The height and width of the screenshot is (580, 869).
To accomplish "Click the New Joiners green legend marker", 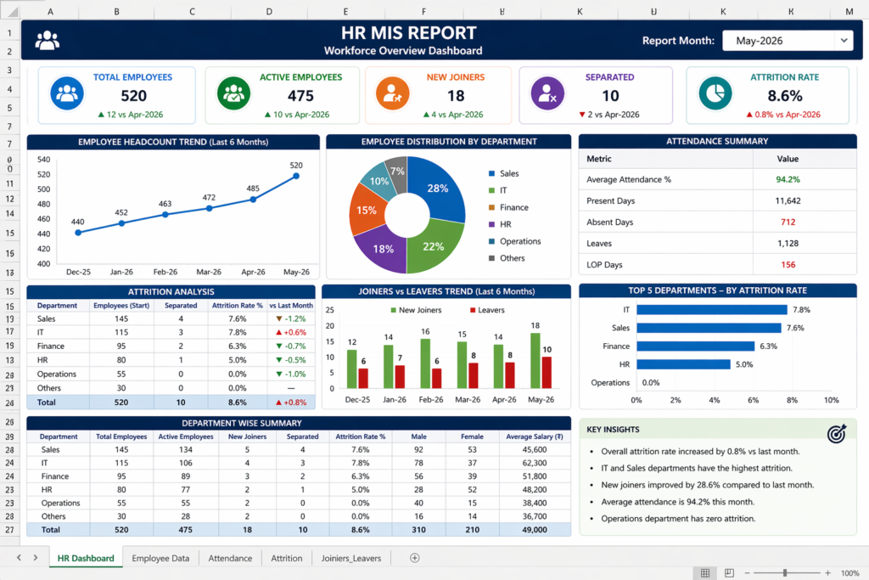I will [394, 310].
